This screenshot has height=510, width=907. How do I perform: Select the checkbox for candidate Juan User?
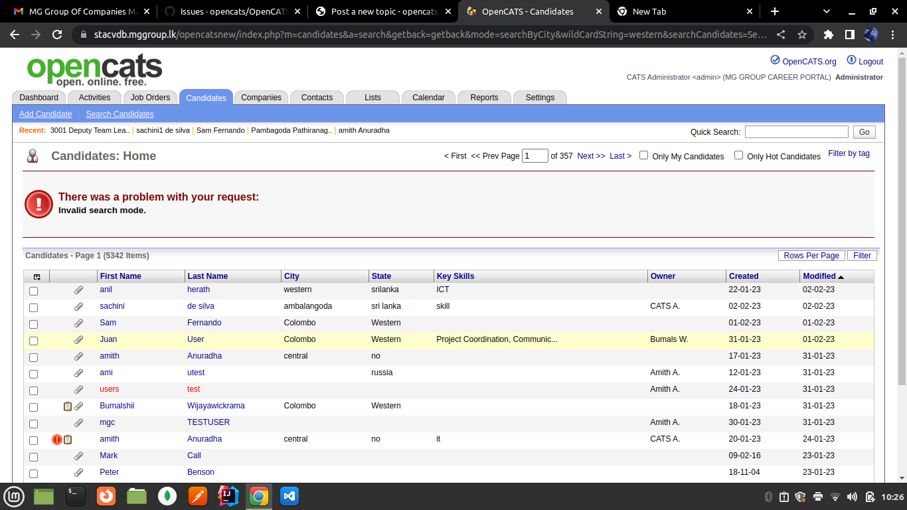[x=33, y=341]
